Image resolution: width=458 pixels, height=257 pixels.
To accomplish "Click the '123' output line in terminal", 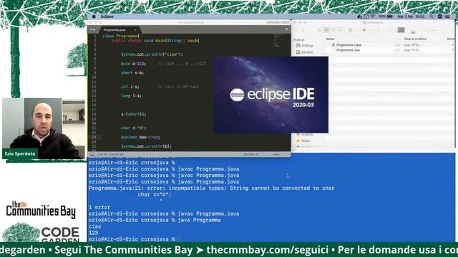I will coord(93,233).
